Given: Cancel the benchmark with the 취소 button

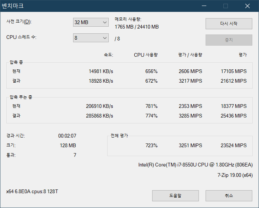Looking at the screenshot, I should point(229,196).
